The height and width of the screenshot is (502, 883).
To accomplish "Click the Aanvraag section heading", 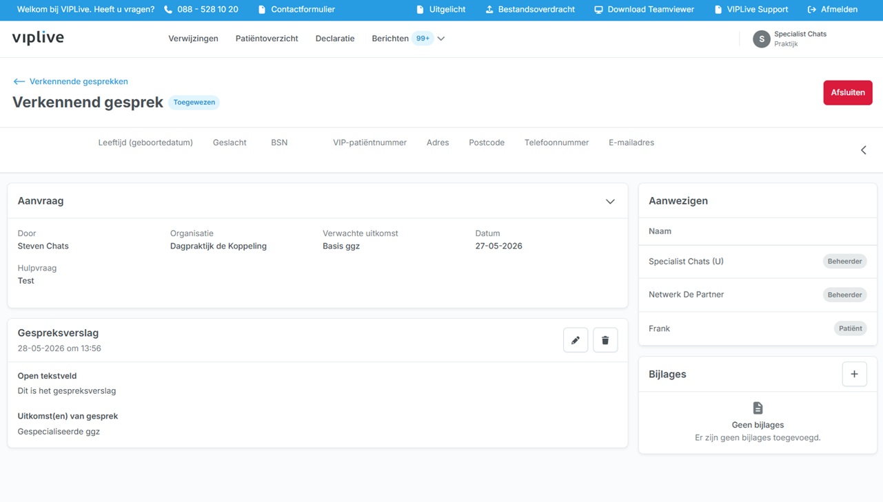I will (41, 201).
